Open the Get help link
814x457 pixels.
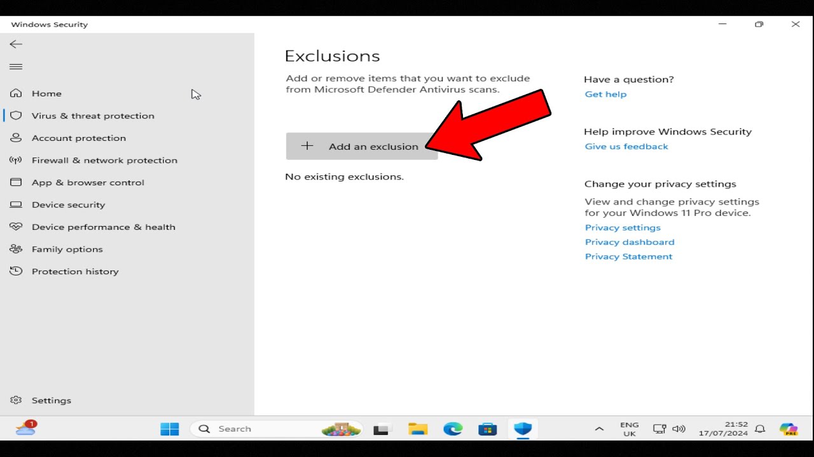pyautogui.click(x=605, y=94)
